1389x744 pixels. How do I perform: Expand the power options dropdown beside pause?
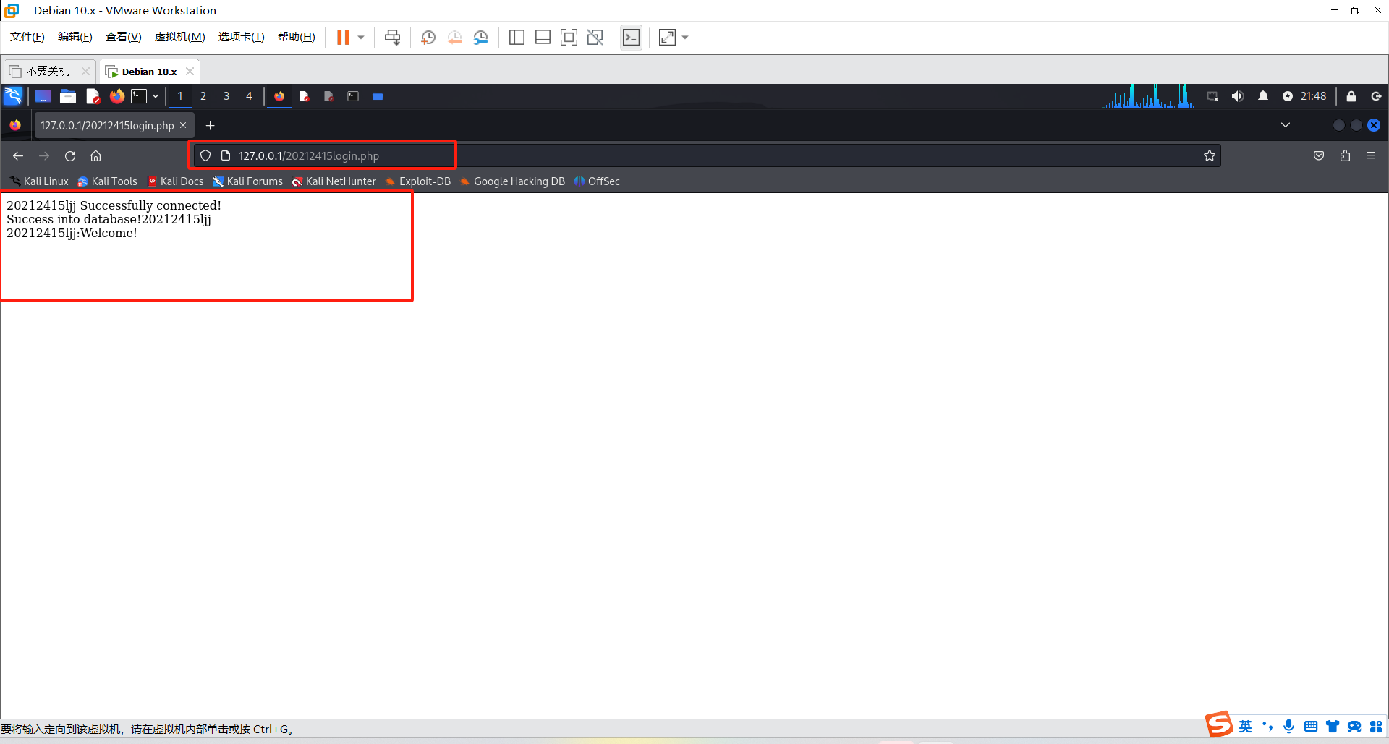[361, 38]
